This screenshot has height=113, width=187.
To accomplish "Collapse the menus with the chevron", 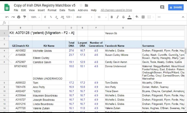I will [183, 17].
